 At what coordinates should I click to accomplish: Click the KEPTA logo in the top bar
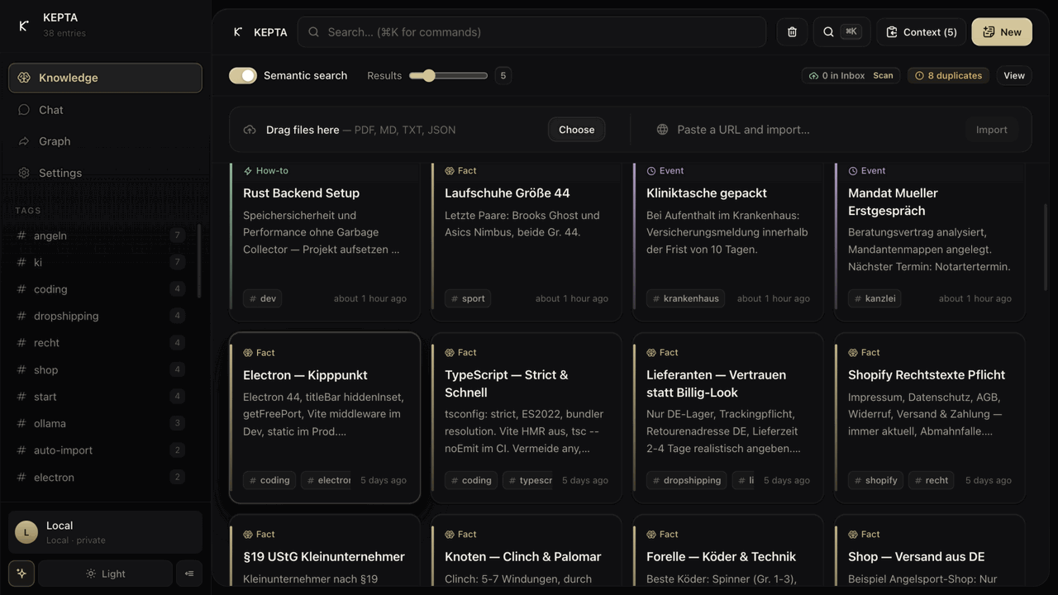(238, 32)
